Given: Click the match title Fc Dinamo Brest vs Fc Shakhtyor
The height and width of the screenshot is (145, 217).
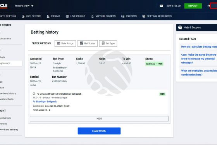Looking at the screenshot, I should click(59, 94).
